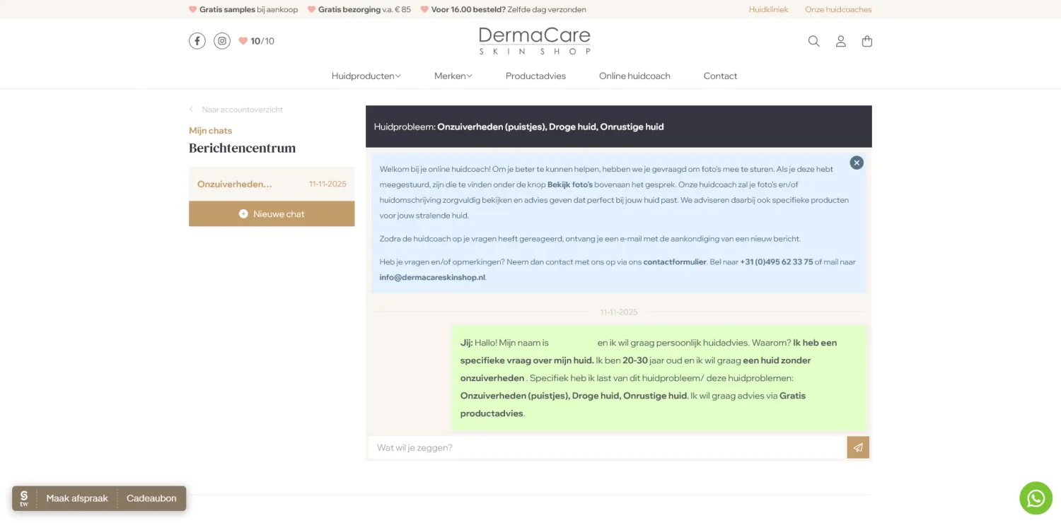Start a WhatsApp chat via green icon
This screenshot has height=523, width=1061.
pos(1036,498)
